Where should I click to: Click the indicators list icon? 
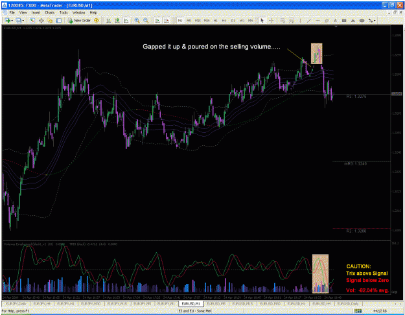tap(283, 20)
